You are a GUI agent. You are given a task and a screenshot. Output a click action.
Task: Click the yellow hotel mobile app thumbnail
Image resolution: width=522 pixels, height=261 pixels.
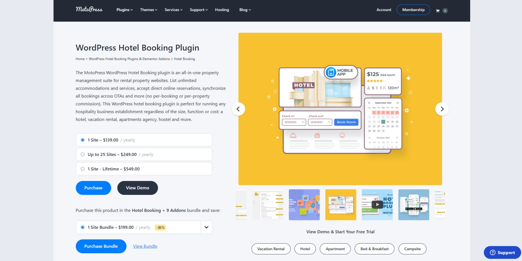click(341, 204)
